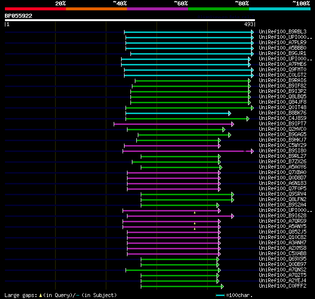Select the UniRef100_Q84JF8 label
The image size is (315, 299).
(283, 102)
